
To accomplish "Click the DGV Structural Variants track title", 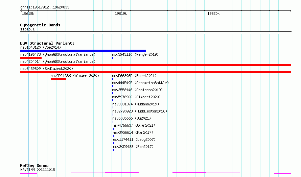I will point(47,43).
